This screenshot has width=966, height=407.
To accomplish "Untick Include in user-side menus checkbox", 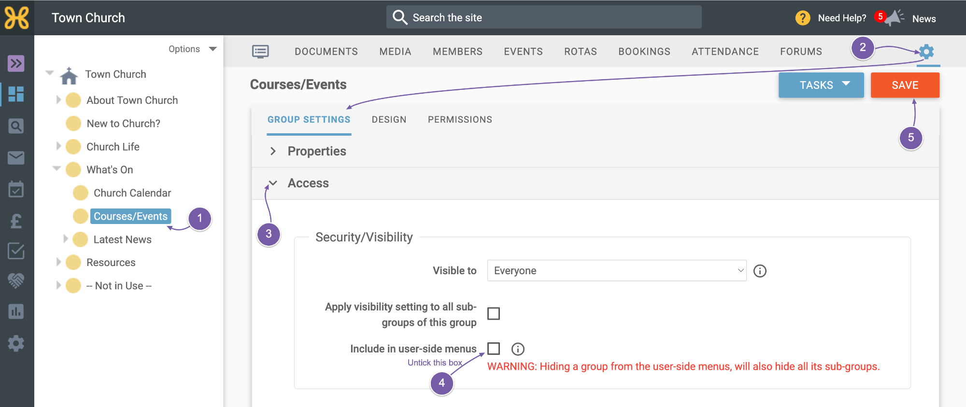I will pos(494,349).
